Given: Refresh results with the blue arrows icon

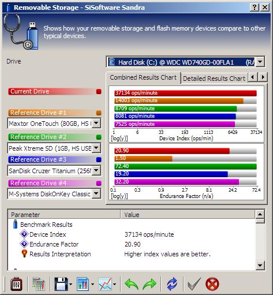Looking at the screenshot, I should pos(172,284).
